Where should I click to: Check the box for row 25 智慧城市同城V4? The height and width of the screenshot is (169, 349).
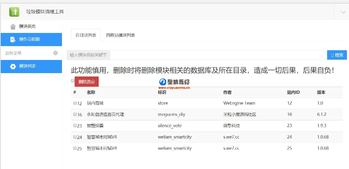75,148
